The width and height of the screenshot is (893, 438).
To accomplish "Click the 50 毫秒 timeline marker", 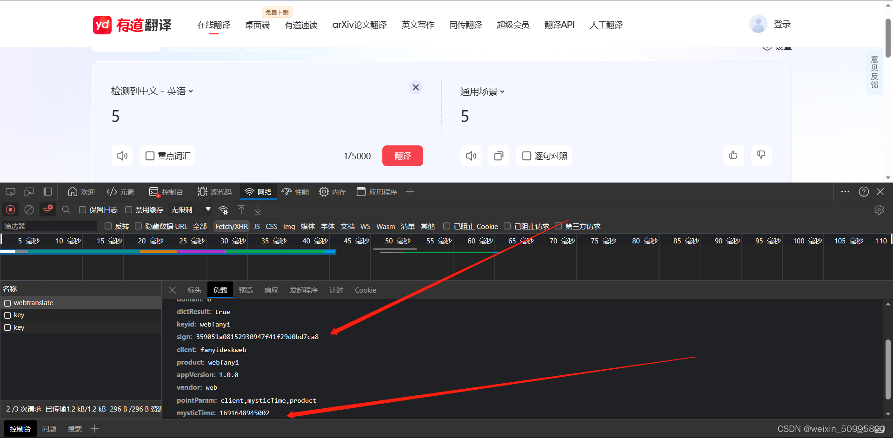I will pos(398,241).
